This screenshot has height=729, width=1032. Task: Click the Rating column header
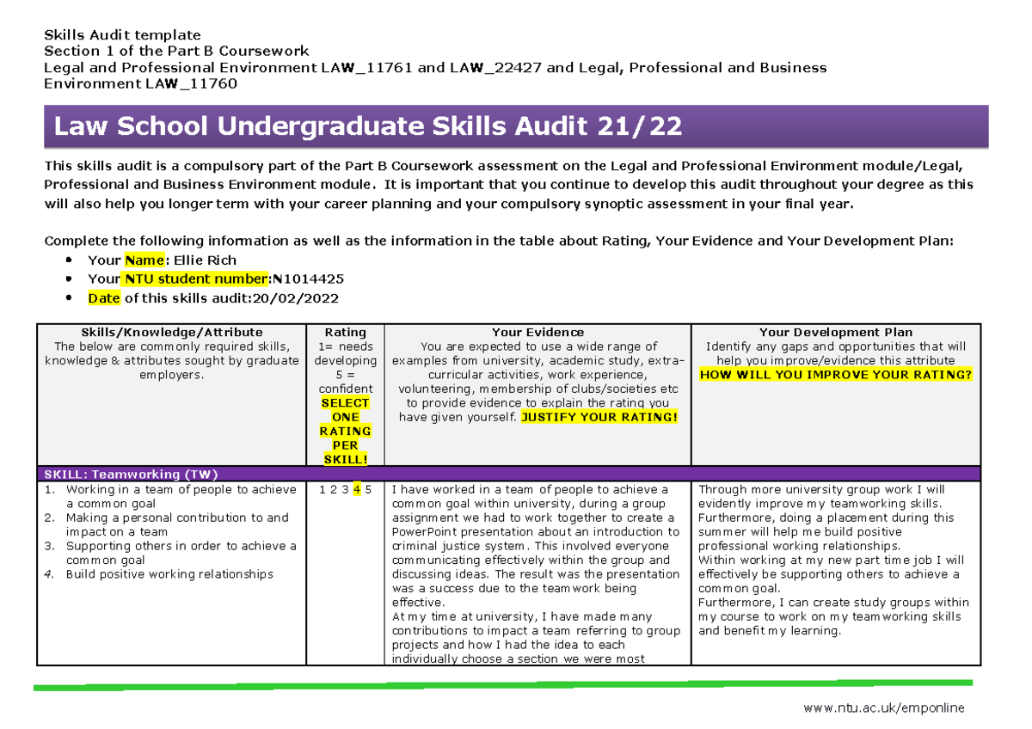(345, 332)
